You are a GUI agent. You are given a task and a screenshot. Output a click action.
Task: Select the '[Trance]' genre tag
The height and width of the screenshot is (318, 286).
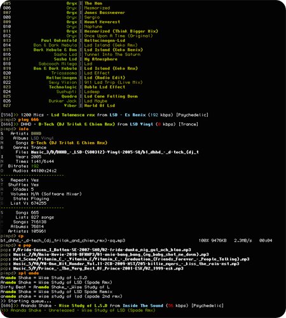[x=188, y=125]
